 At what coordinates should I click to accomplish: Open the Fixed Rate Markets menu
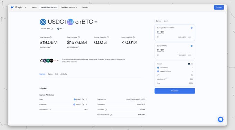click(x=69, y=7)
